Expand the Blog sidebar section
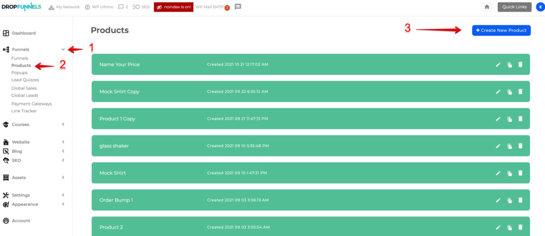This screenshot has height=236, width=545. click(x=63, y=151)
